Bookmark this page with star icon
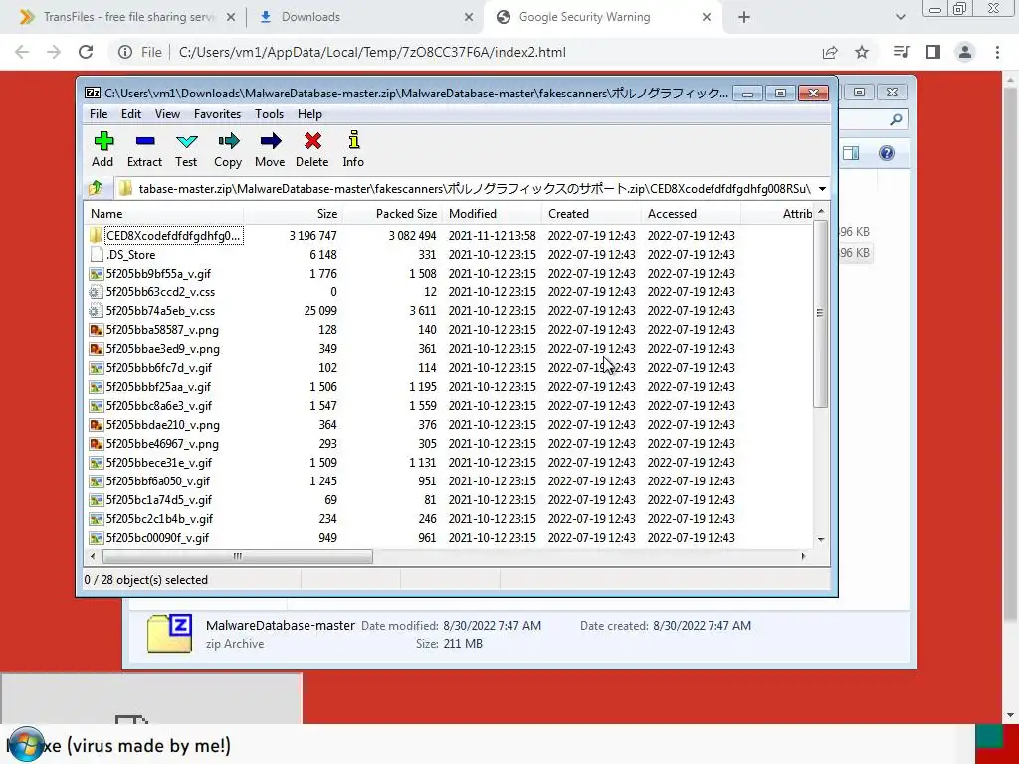 pyautogui.click(x=862, y=52)
